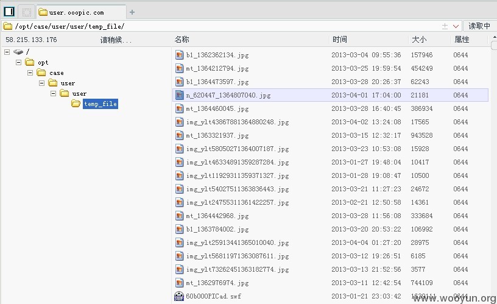This screenshot has height=304, width=497.
Task: Click icon of img_ylt46334891359287284.jpg
Action: pyautogui.click(x=180, y=162)
